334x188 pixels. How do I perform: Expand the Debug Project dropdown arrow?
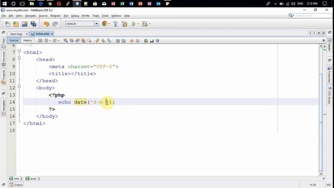tap(150, 24)
